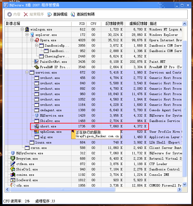This screenshot has width=193, height=206.
Task: Select FreeRAM XP Pro memory chip icon
Action: pos(37,67)
